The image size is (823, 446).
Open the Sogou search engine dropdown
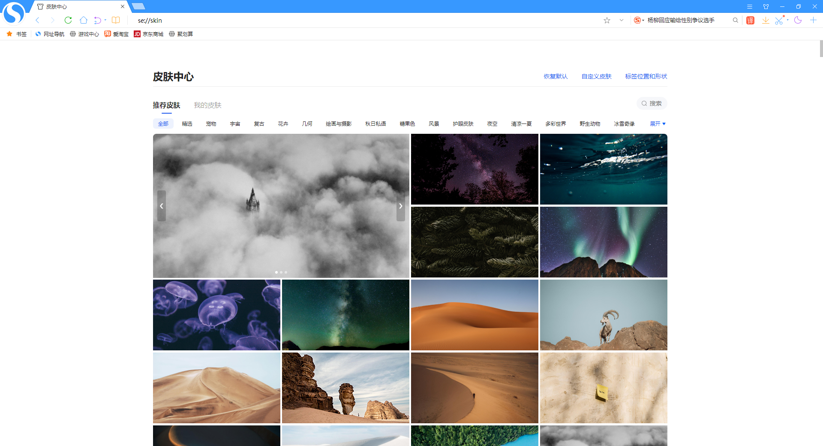pos(639,20)
